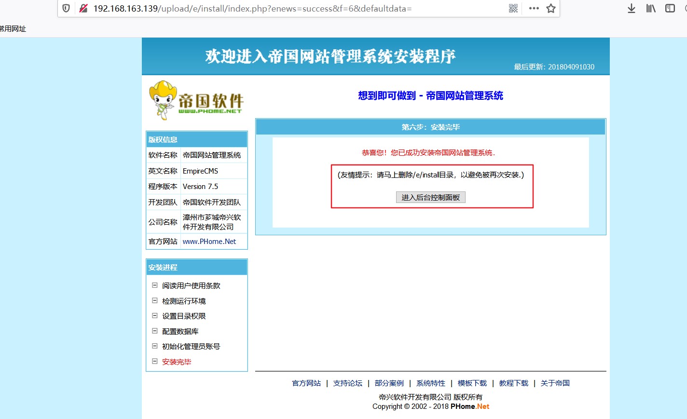The height and width of the screenshot is (419, 687).
Task: Open the www.PHome.Net official site link
Action: 209,242
